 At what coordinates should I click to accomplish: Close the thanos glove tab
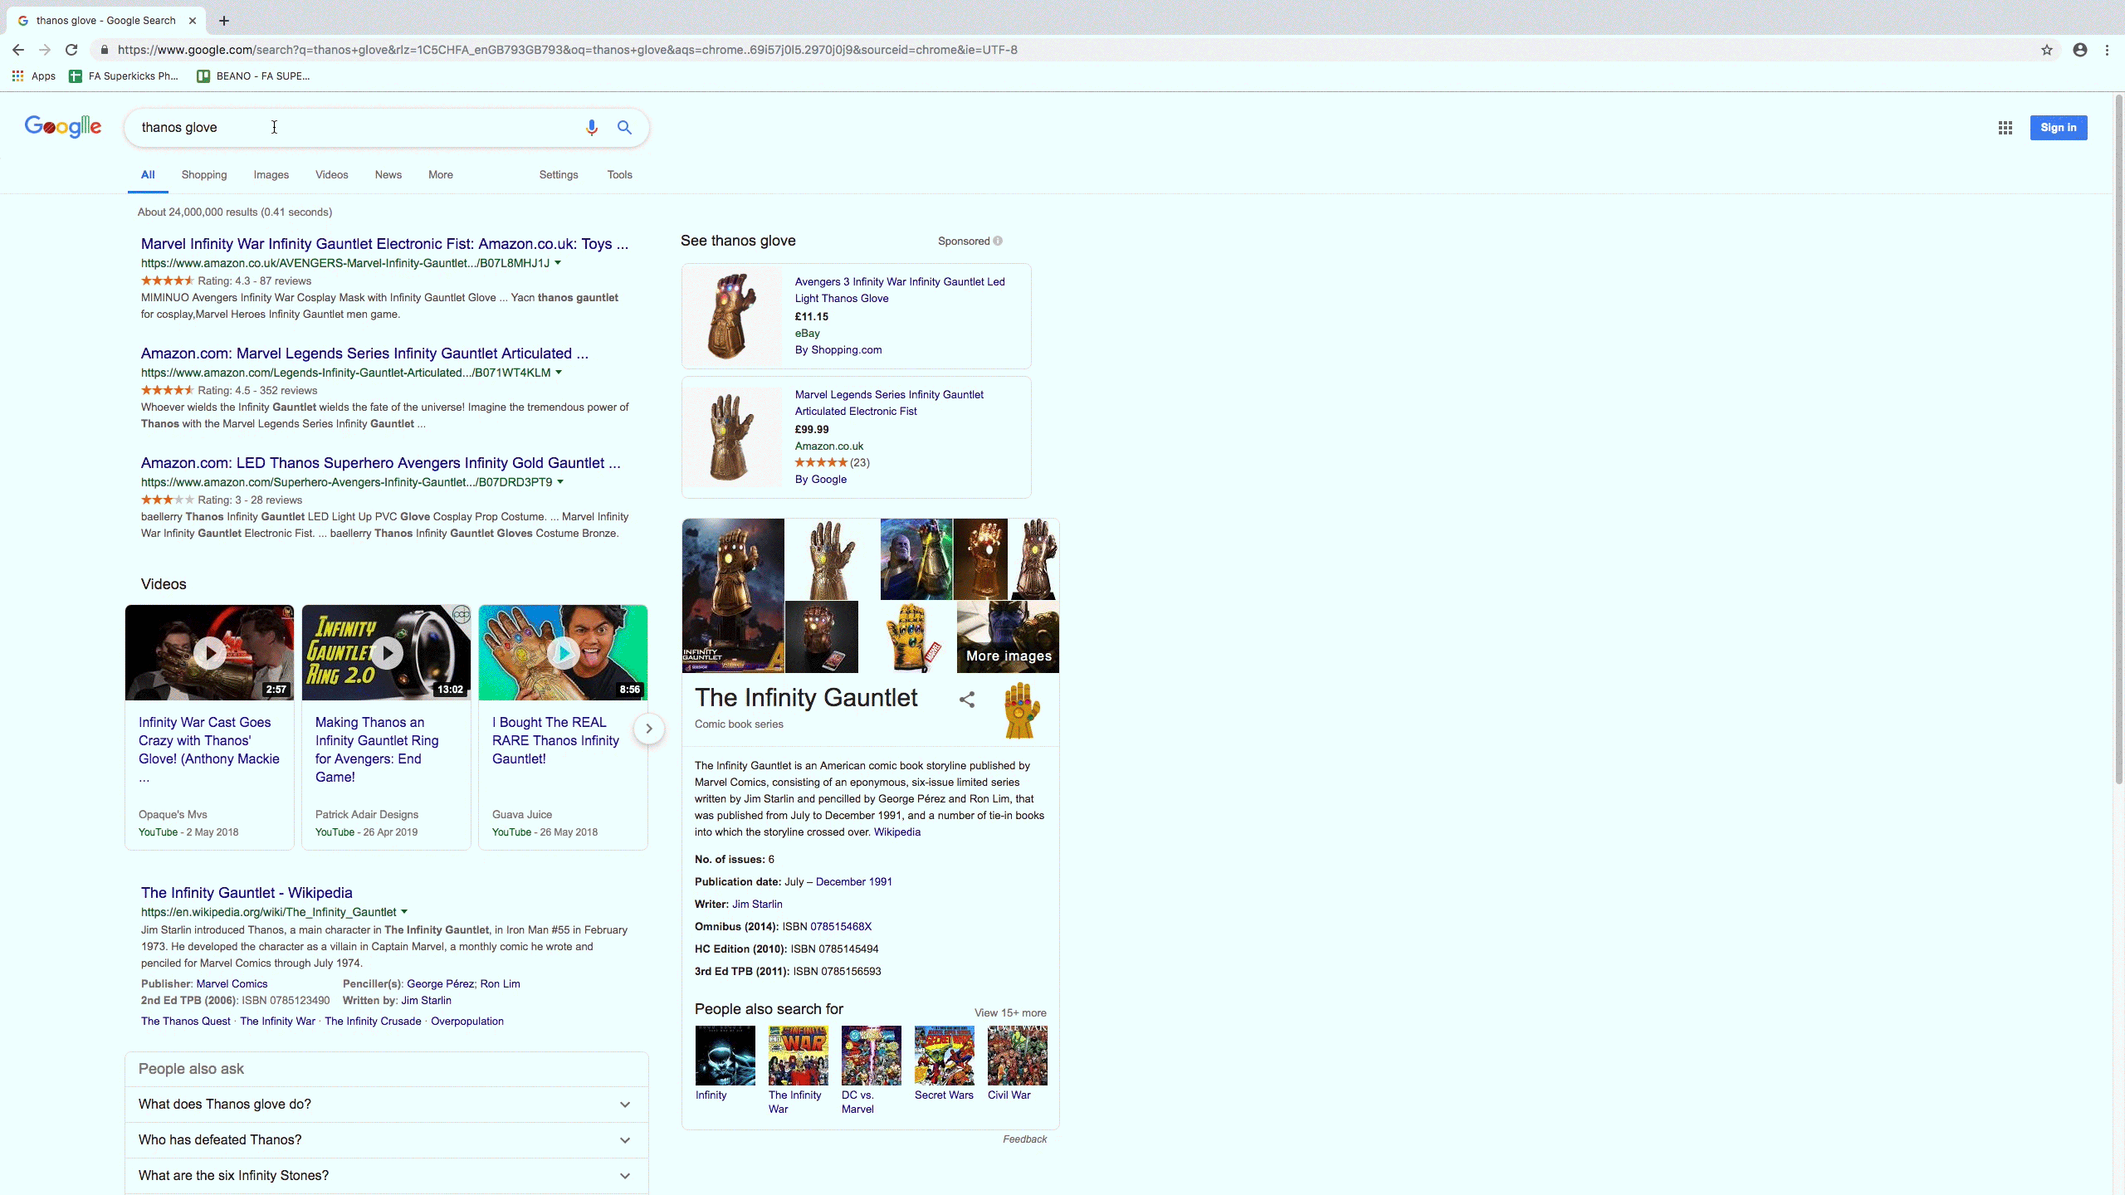click(x=192, y=21)
